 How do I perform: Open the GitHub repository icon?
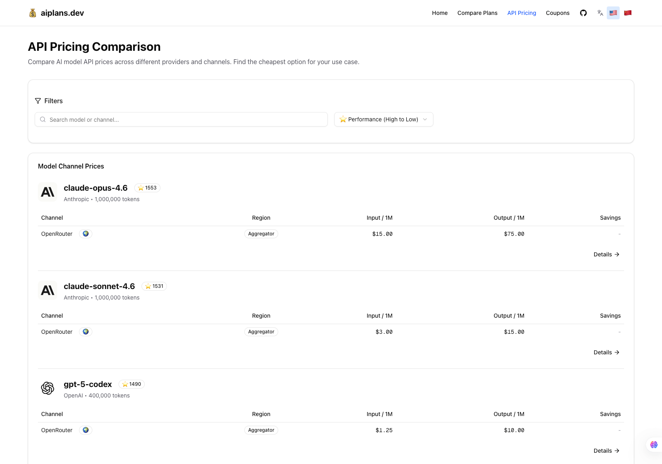pyautogui.click(x=583, y=12)
